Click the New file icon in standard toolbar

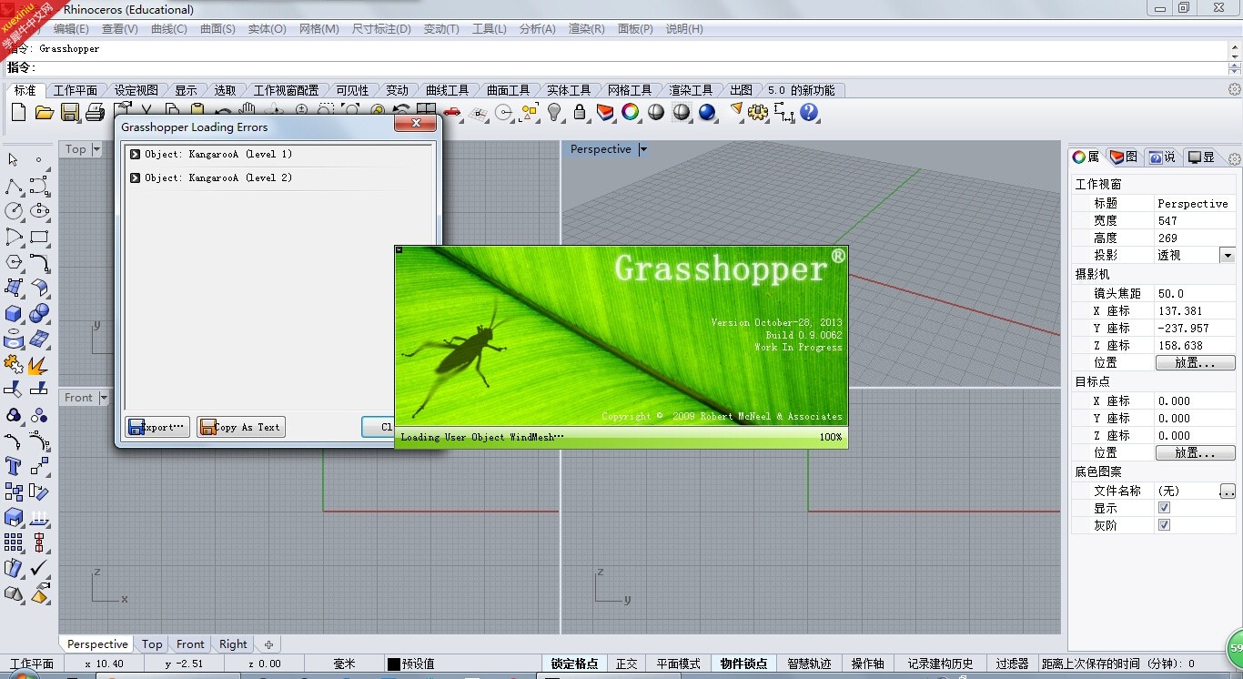(x=18, y=113)
